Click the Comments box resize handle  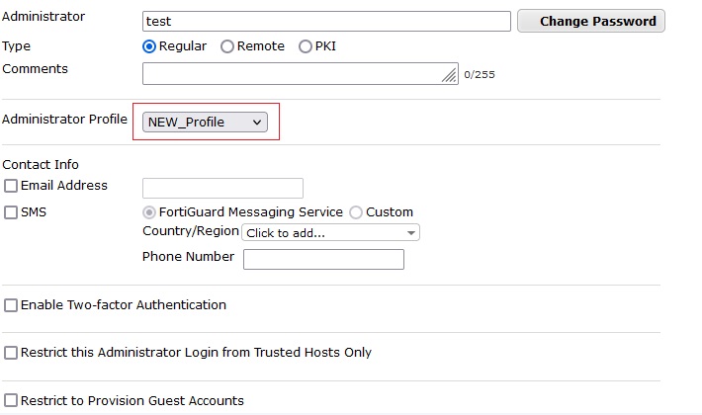tap(451, 76)
